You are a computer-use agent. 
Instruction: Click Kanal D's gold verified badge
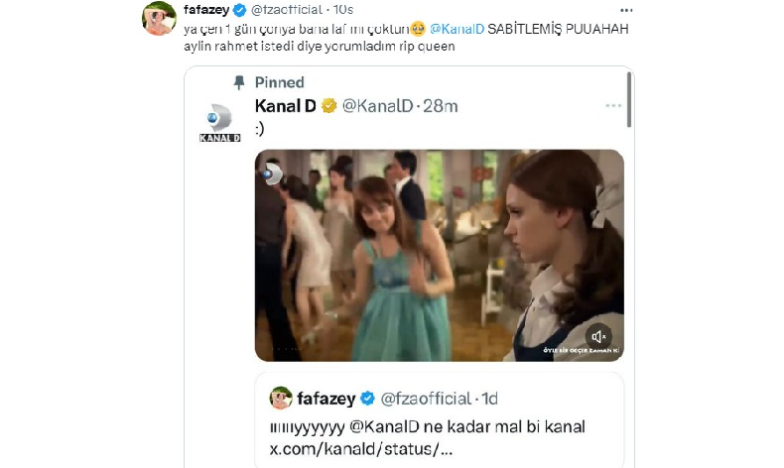328,106
